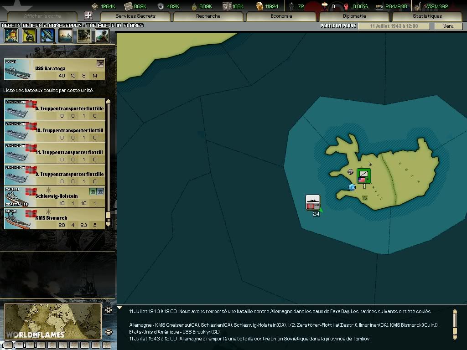Viewport: 467px width, 350px height.
Task: Open the helmeted soldier portrait icon
Action: (102, 36)
